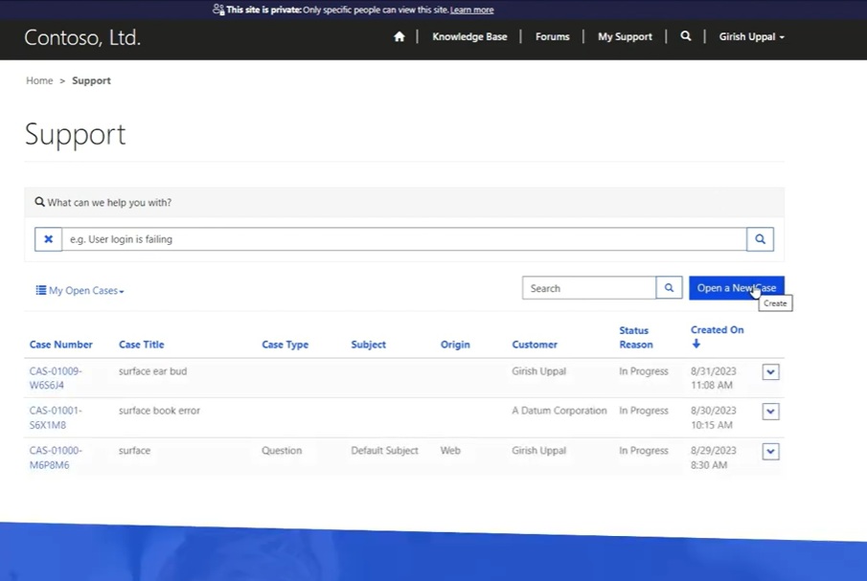Focus the case list Search field

[589, 288]
